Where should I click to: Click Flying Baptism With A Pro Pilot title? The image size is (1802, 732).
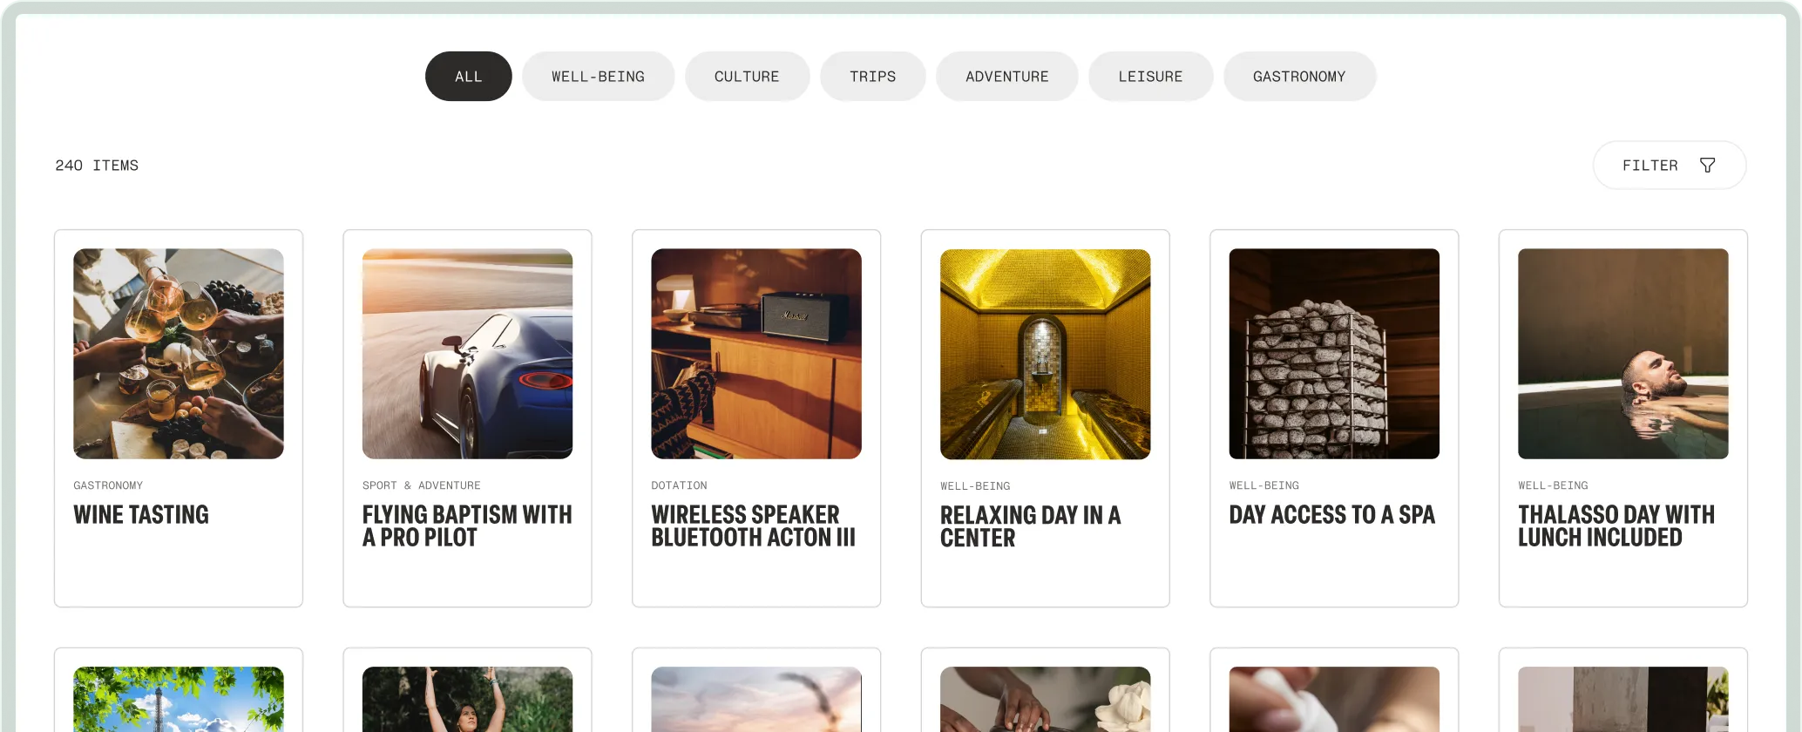tap(467, 526)
